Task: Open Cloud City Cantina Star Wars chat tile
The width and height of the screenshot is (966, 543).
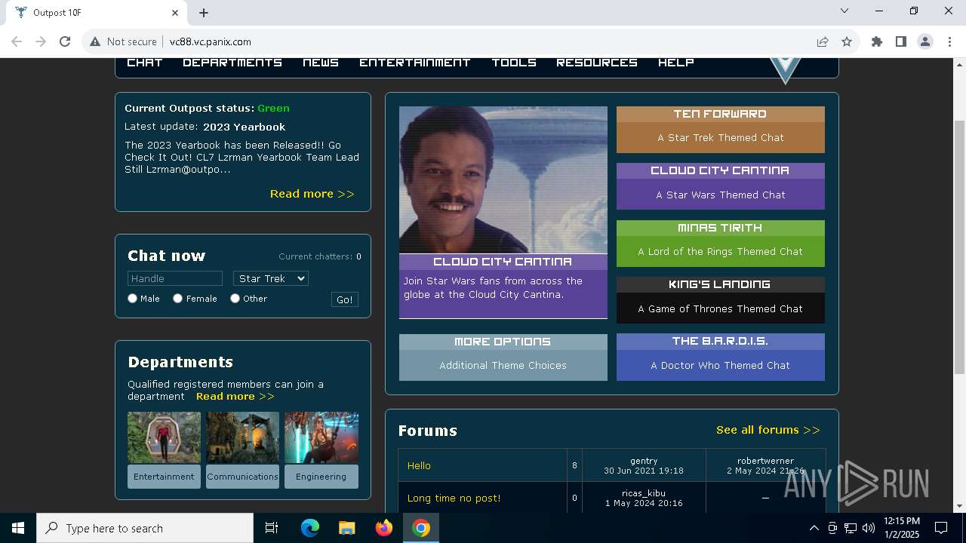Action: tap(721, 186)
